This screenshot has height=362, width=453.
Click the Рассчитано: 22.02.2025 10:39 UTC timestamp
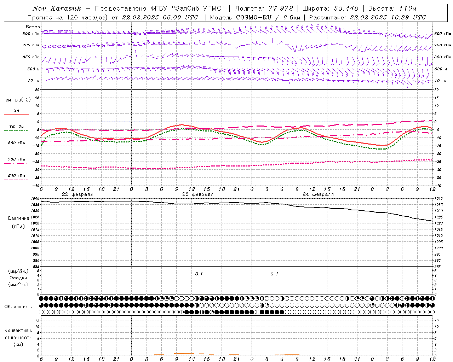(367, 17)
